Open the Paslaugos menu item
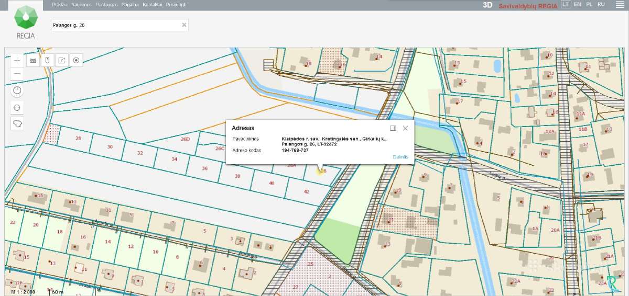The width and height of the screenshot is (629, 296). pyautogui.click(x=107, y=4)
